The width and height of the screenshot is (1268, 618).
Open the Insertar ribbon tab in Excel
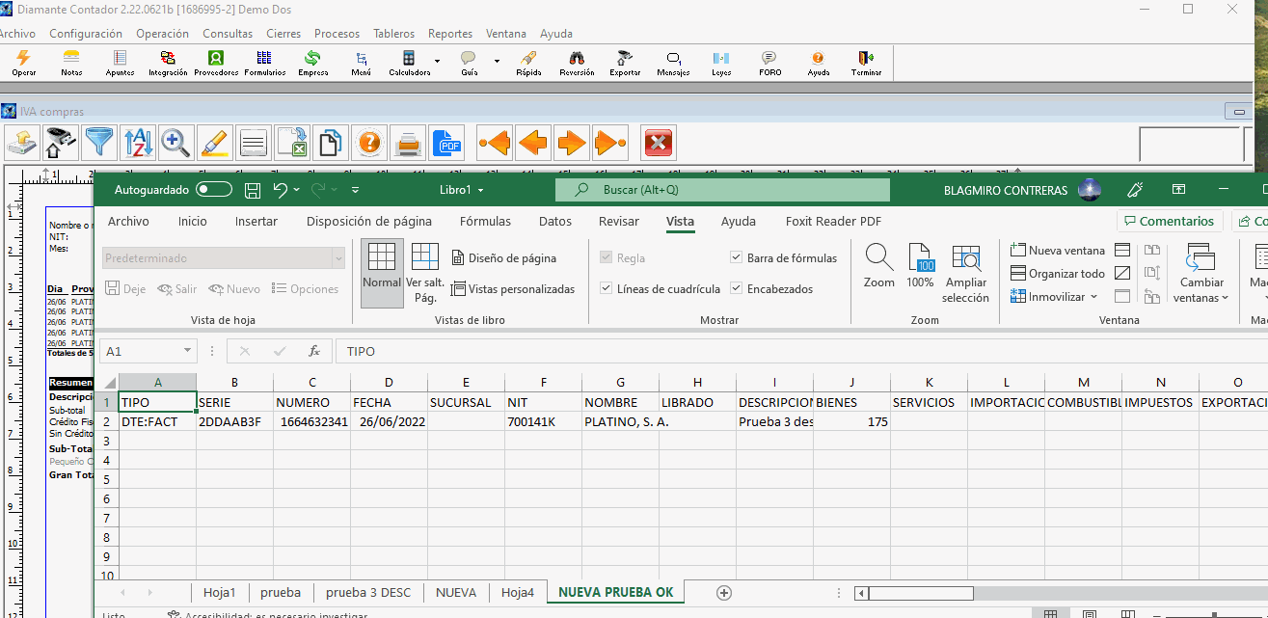click(x=256, y=222)
